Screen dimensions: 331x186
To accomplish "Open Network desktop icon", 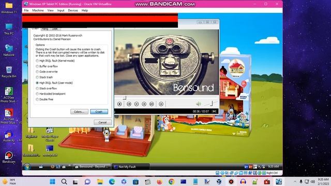I will (x=9, y=51).
